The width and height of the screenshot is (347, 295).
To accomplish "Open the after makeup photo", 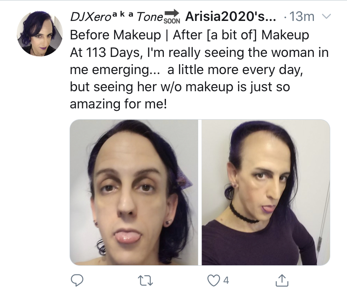I will coord(266,192).
